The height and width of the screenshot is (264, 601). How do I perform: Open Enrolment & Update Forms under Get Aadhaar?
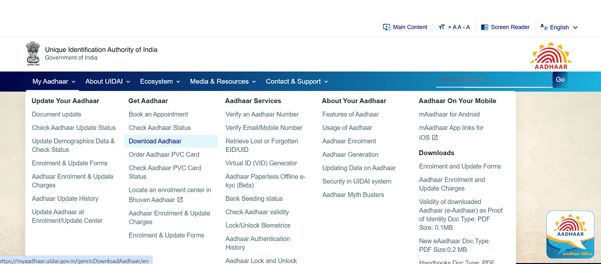pos(166,235)
